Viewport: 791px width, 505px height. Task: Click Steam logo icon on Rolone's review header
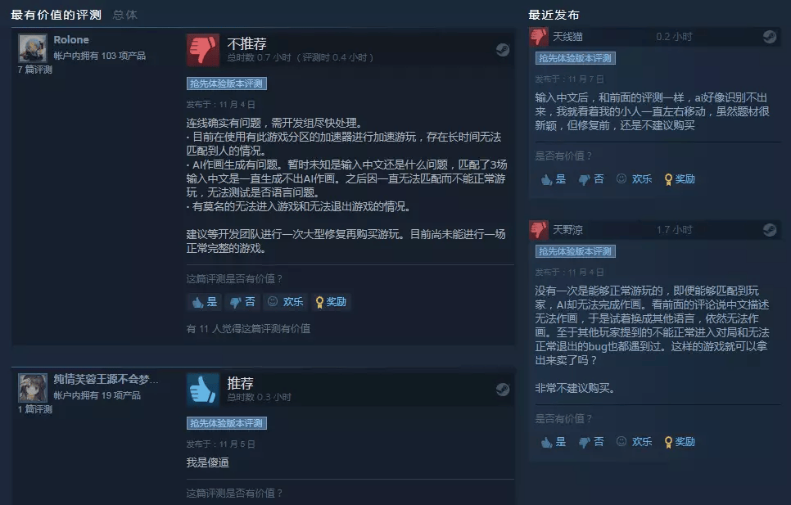[503, 50]
